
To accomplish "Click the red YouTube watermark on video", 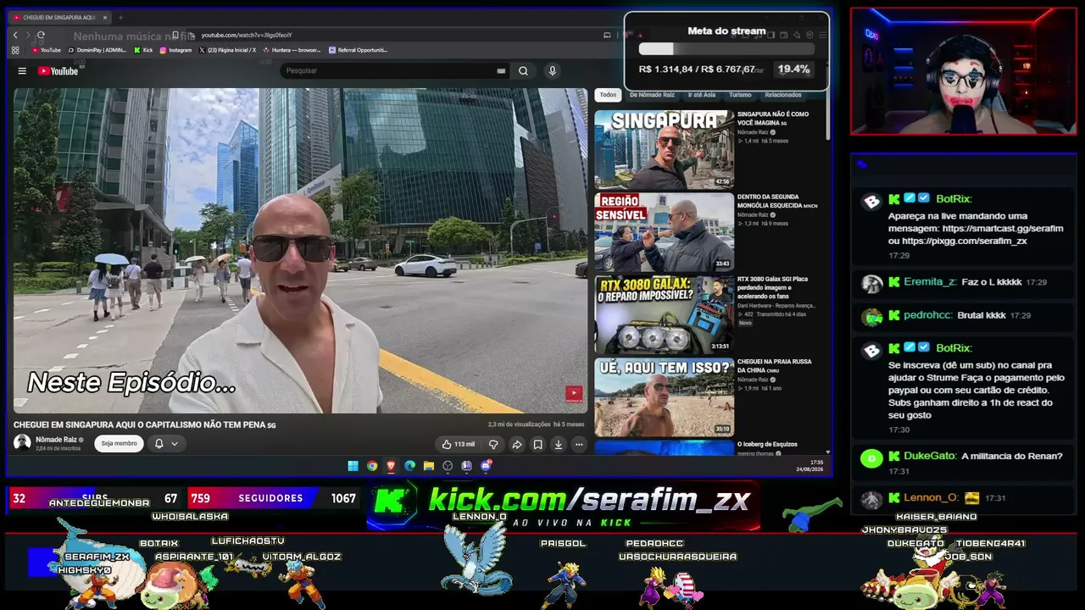I will [574, 393].
